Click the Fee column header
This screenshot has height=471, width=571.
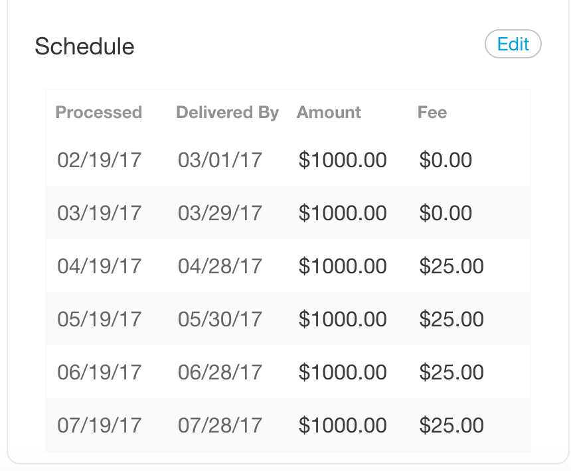point(432,112)
